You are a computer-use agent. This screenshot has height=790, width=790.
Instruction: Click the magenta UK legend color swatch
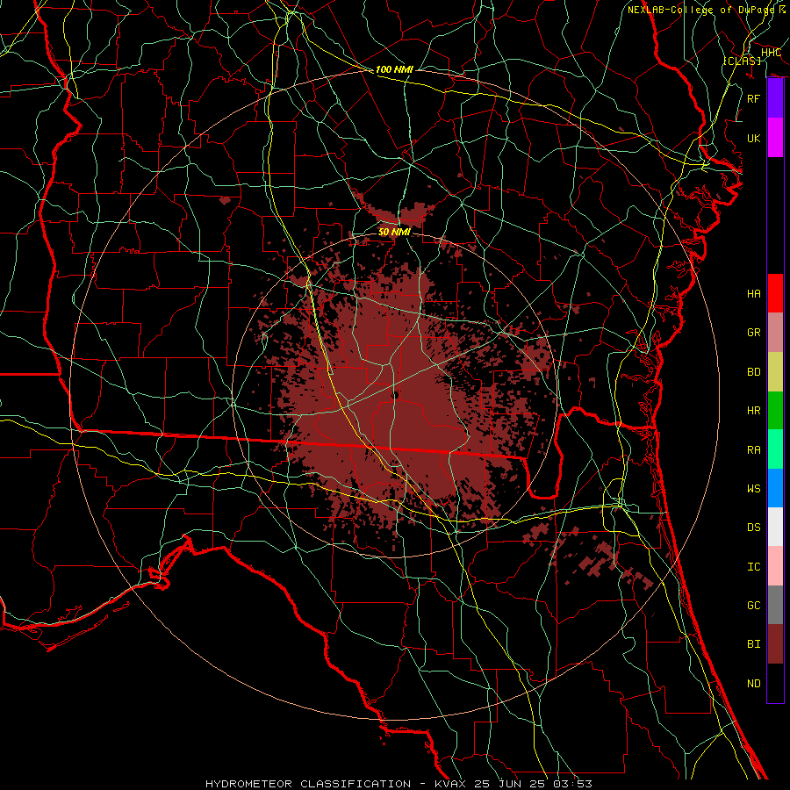(775, 138)
